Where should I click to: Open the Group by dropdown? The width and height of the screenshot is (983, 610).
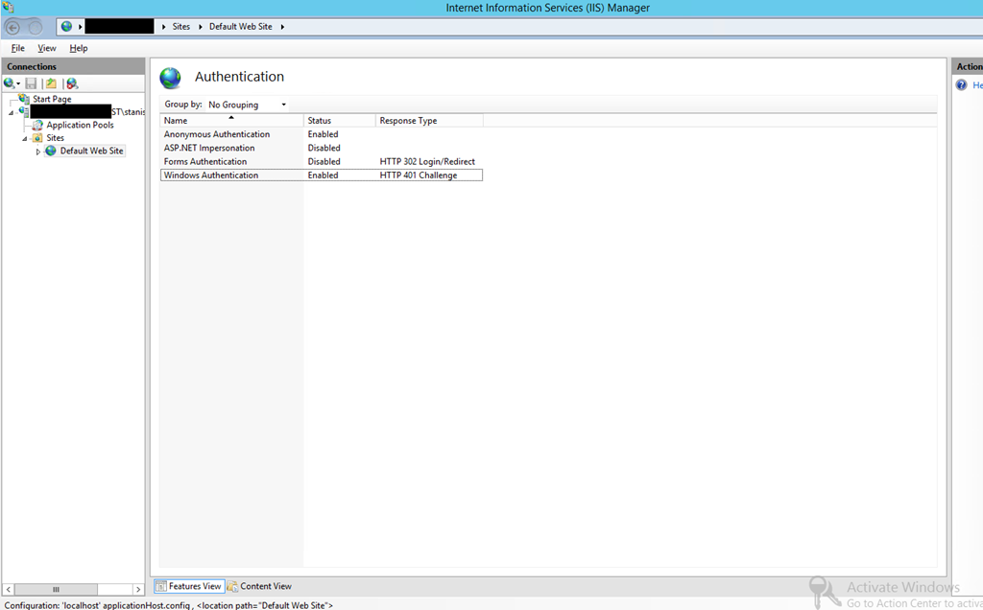pos(247,105)
